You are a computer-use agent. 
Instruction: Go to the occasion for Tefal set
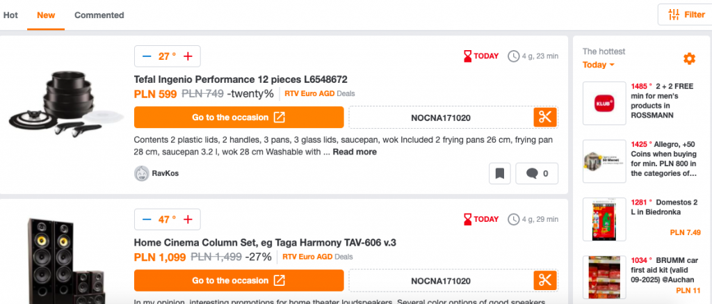pos(239,118)
